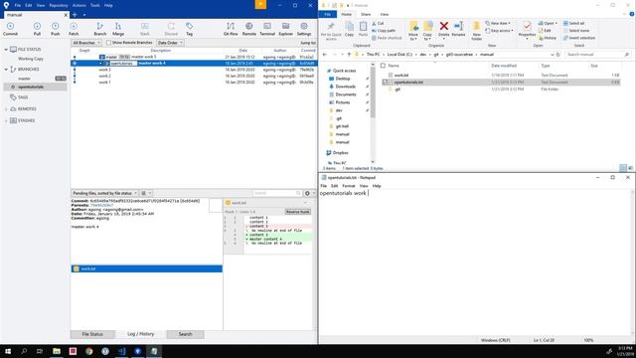Open Terminal from the SourceTree toolbar
This screenshot has width=636, height=358.
coord(267,29)
